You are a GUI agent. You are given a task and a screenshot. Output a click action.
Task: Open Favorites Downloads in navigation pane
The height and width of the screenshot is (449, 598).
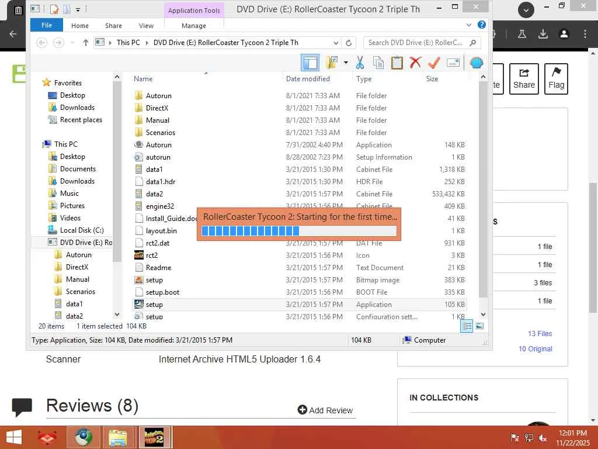pyautogui.click(x=77, y=108)
